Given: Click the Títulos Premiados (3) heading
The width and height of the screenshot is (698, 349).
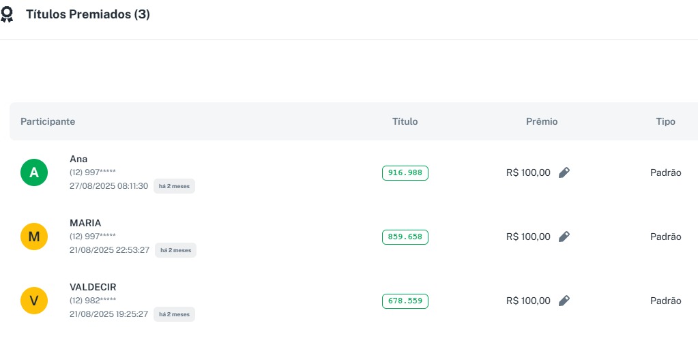Looking at the screenshot, I should pos(88,14).
